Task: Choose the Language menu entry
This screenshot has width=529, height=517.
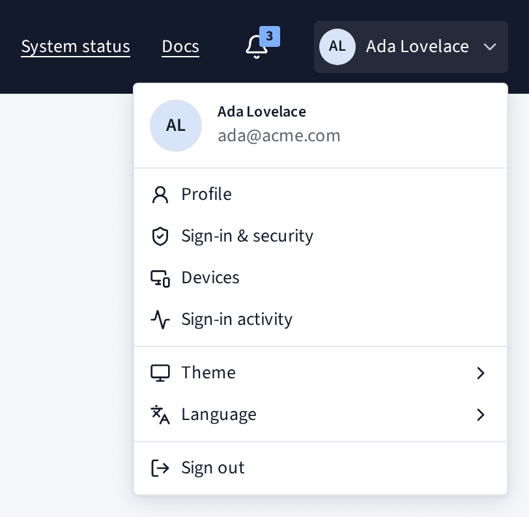Action: click(x=321, y=415)
